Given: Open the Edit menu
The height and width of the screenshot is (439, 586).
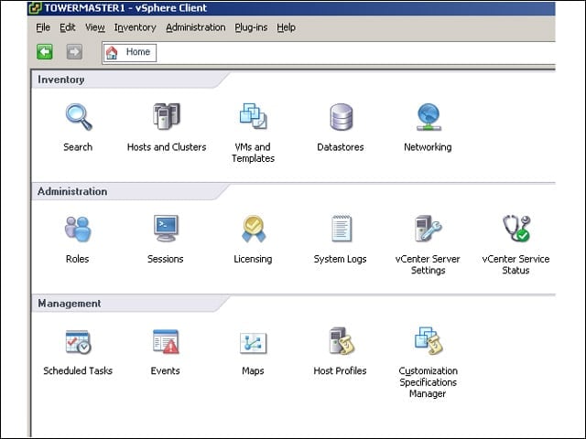Looking at the screenshot, I should point(67,27).
